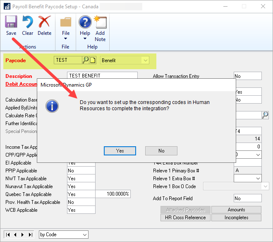Click the lookup magnifier on right field
This screenshot has width=273, height=242.
[x=265, y=115]
